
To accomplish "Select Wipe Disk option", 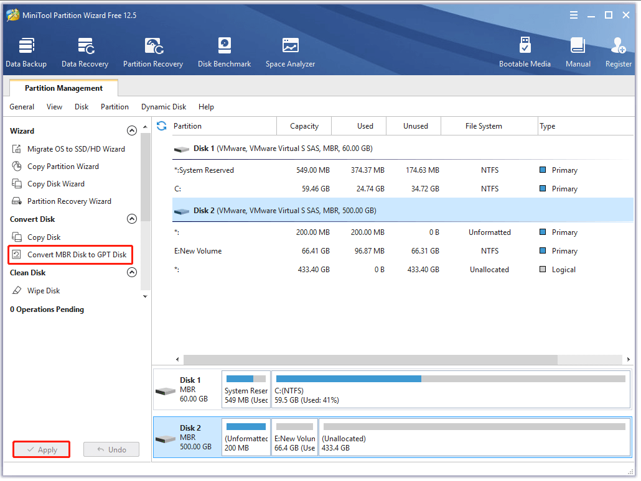I will 44,290.
